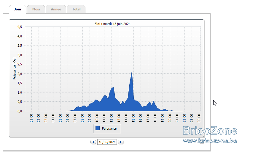The width and height of the screenshot is (253, 154).
Task: Click the 12:00 hour label on axis
Action: pos(111,118)
